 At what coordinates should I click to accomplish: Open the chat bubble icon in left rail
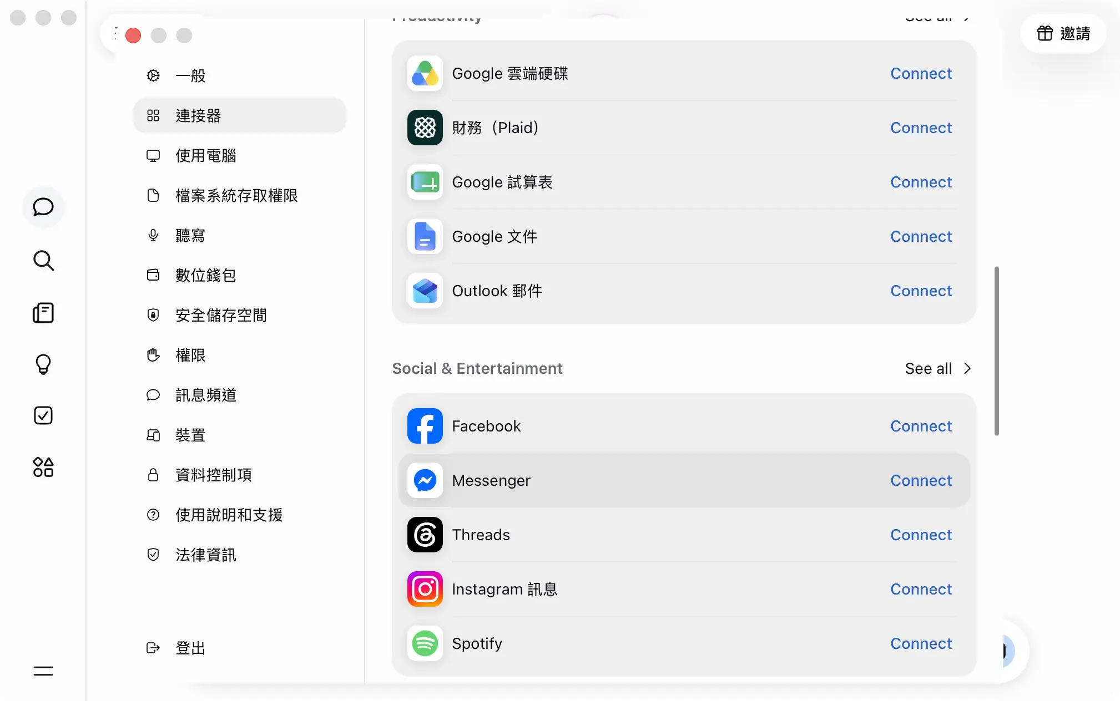[x=43, y=207]
